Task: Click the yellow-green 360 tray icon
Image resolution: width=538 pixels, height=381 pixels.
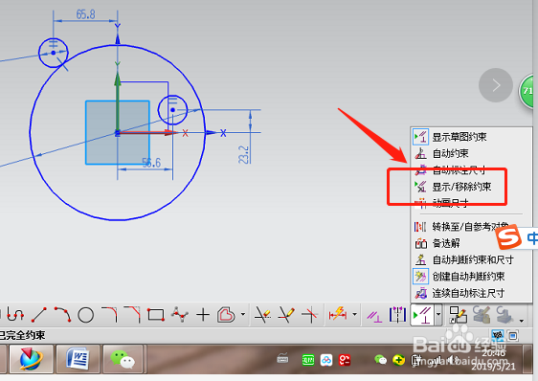Action: click(398, 360)
